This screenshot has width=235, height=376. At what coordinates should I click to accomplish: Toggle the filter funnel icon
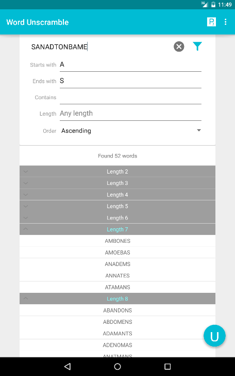(x=197, y=46)
